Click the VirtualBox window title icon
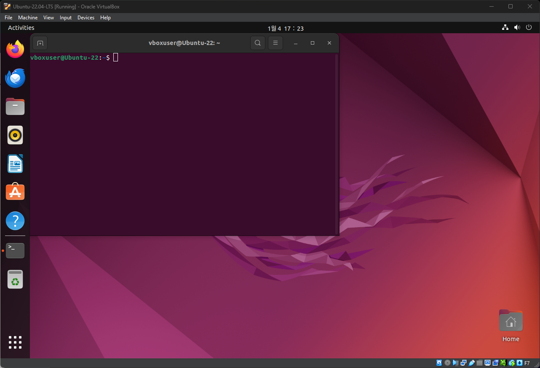Image resolution: width=540 pixels, height=368 pixels. 7,6
